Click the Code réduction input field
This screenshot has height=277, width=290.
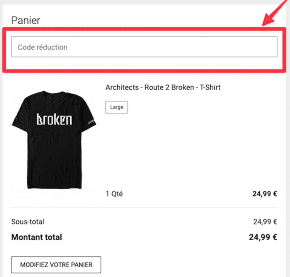144,47
